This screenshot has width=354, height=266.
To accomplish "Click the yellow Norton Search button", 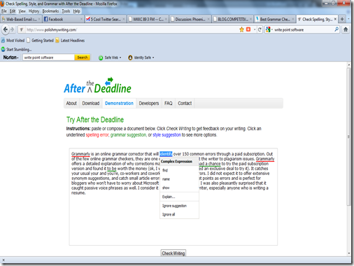I will [x=83, y=57].
